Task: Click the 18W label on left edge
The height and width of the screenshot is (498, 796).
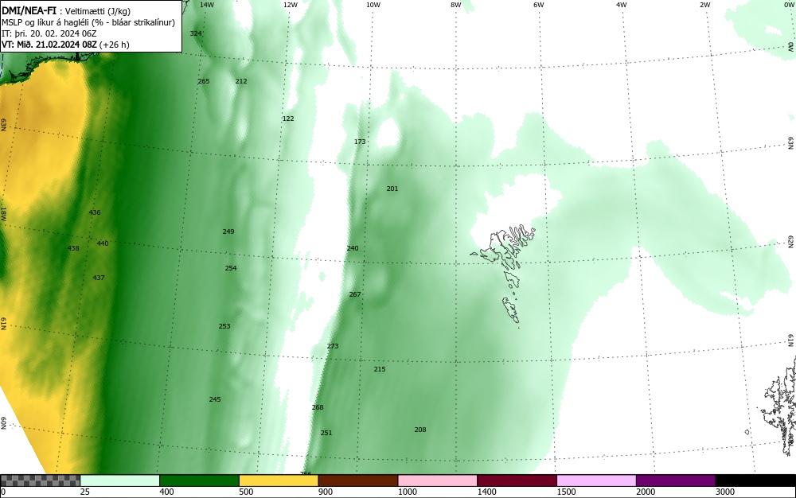Action: click(x=3, y=213)
